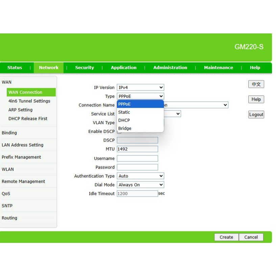Open the IP Version dropdown

(x=140, y=87)
